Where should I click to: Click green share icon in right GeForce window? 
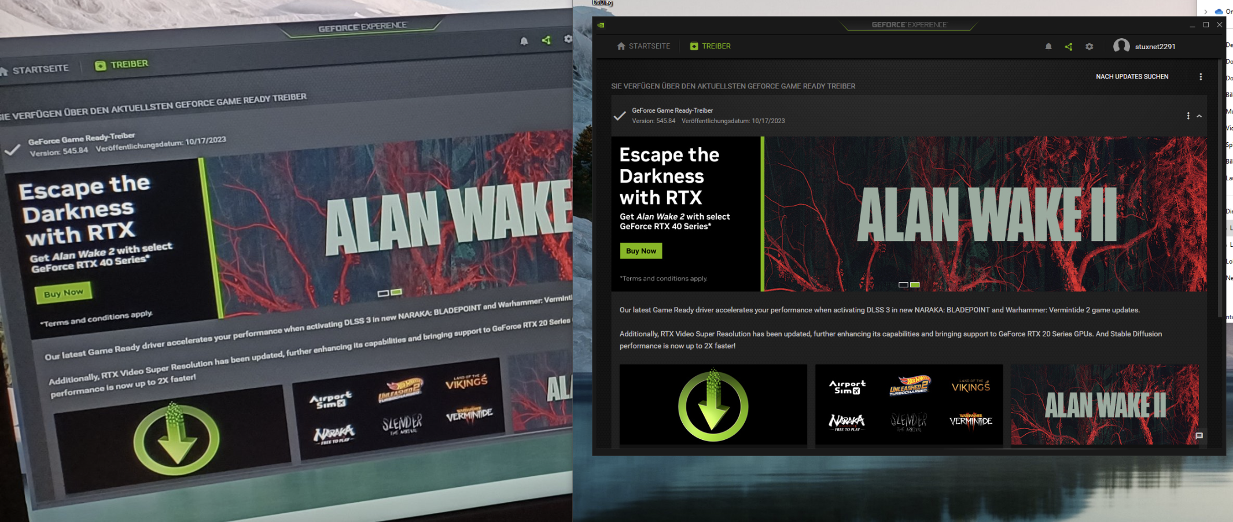click(1069, 46)
